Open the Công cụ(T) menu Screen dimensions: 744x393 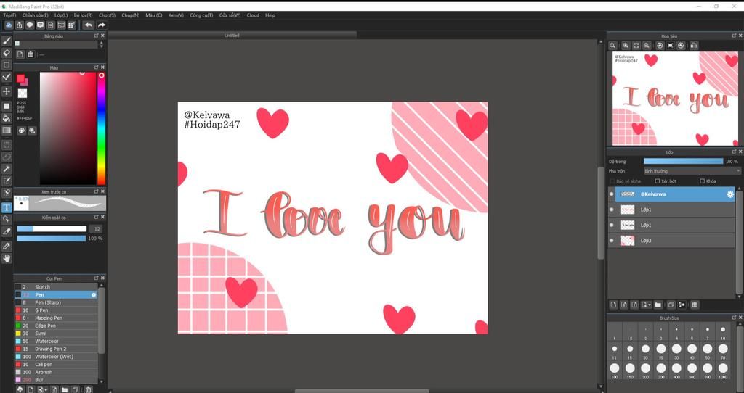coord(201,15)
